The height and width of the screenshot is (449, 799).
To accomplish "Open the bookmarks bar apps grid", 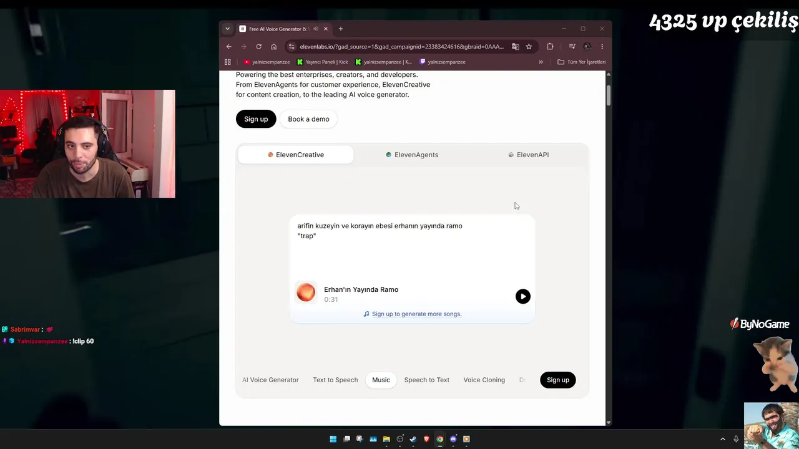I will click(x=228, y=62).
